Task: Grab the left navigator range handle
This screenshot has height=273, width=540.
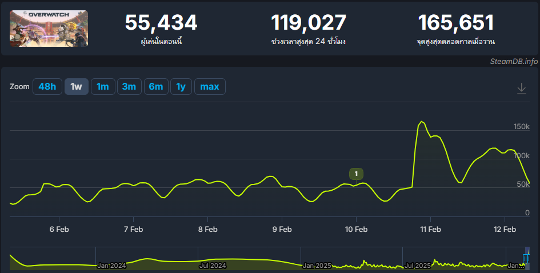Action: pos(525,259)
